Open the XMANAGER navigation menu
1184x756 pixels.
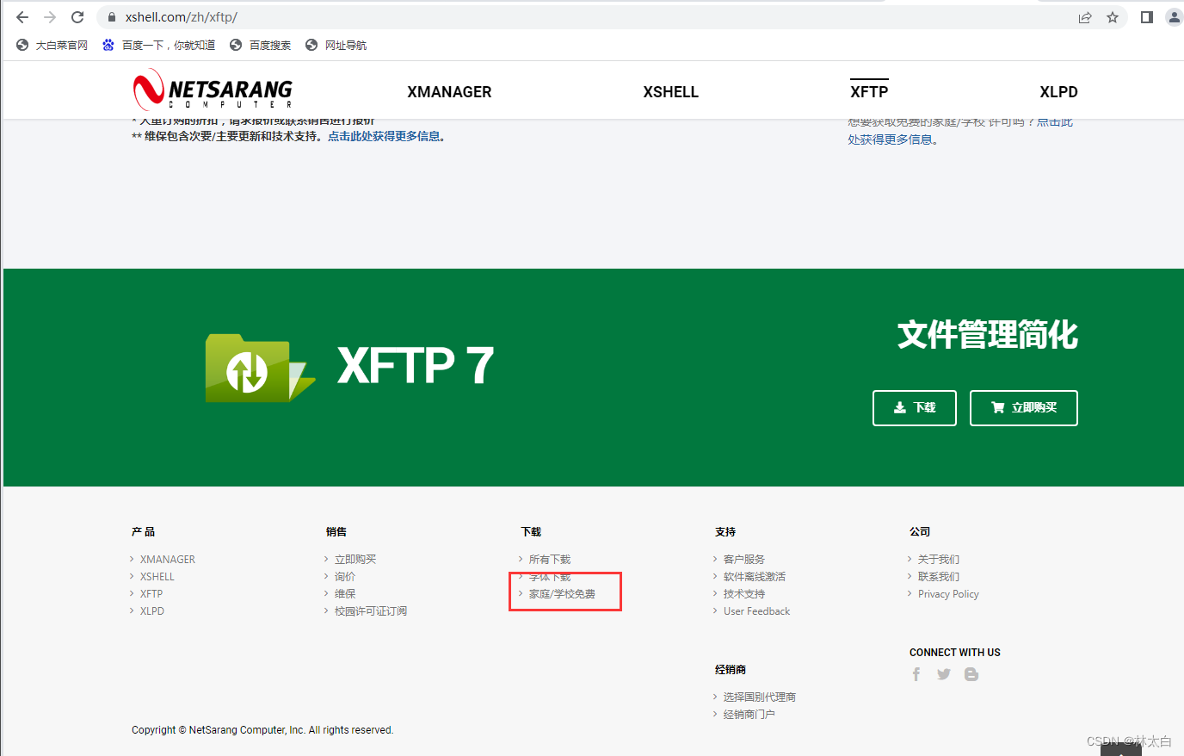coord(449,92)
